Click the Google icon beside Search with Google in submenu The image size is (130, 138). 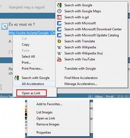click(x=59, y=5)
